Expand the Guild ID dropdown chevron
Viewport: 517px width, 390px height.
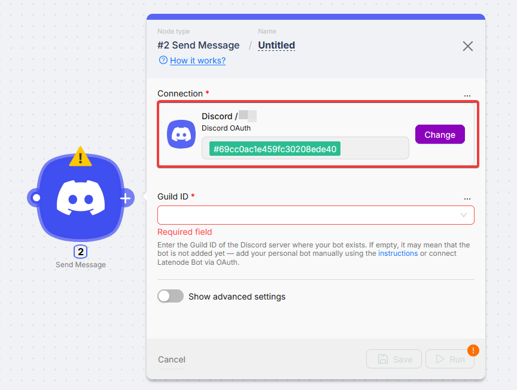click(x=464, y=215)
